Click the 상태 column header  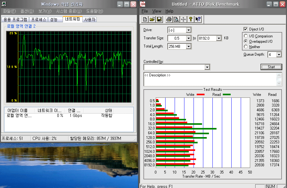point(99,110)
